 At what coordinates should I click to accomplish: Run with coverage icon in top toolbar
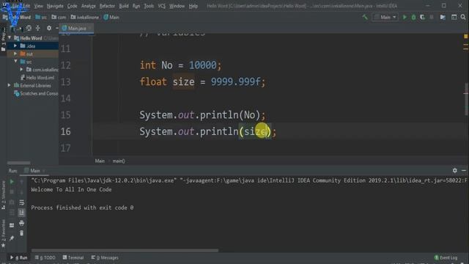point(422,18)
